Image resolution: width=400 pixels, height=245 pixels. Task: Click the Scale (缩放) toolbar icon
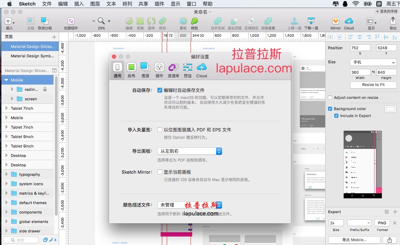coord(194,21)
